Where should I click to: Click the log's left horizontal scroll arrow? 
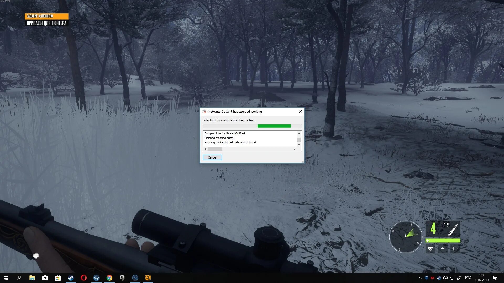tap(205, 149)
